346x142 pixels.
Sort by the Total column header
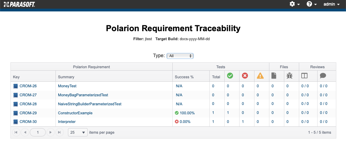click(216, 77)
